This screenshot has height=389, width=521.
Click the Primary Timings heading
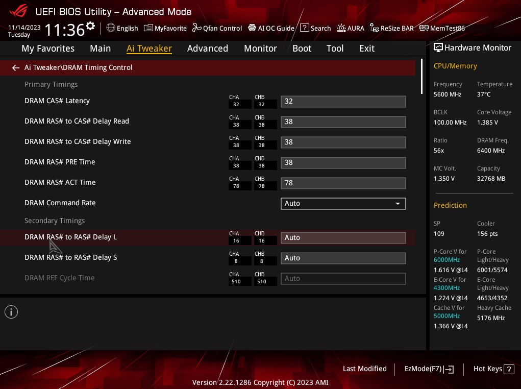coord(51,84)
